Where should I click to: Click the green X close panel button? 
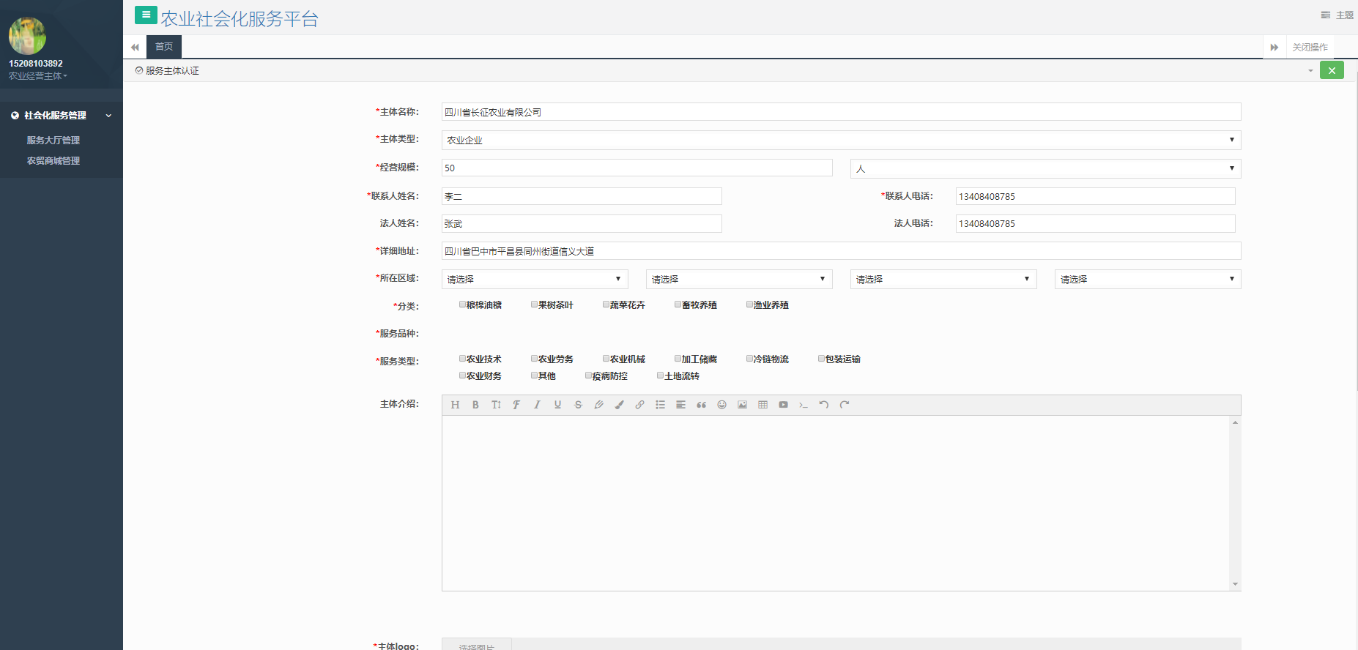(1332, 70)
